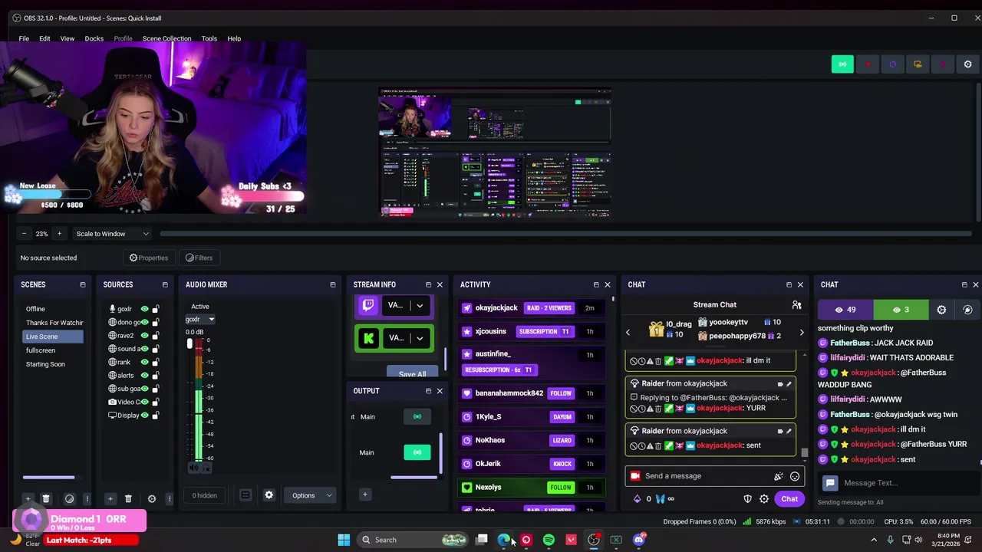Open settings gear in right Chat panel
Viewport: 982px width, 552px height.
coord(941,310)
